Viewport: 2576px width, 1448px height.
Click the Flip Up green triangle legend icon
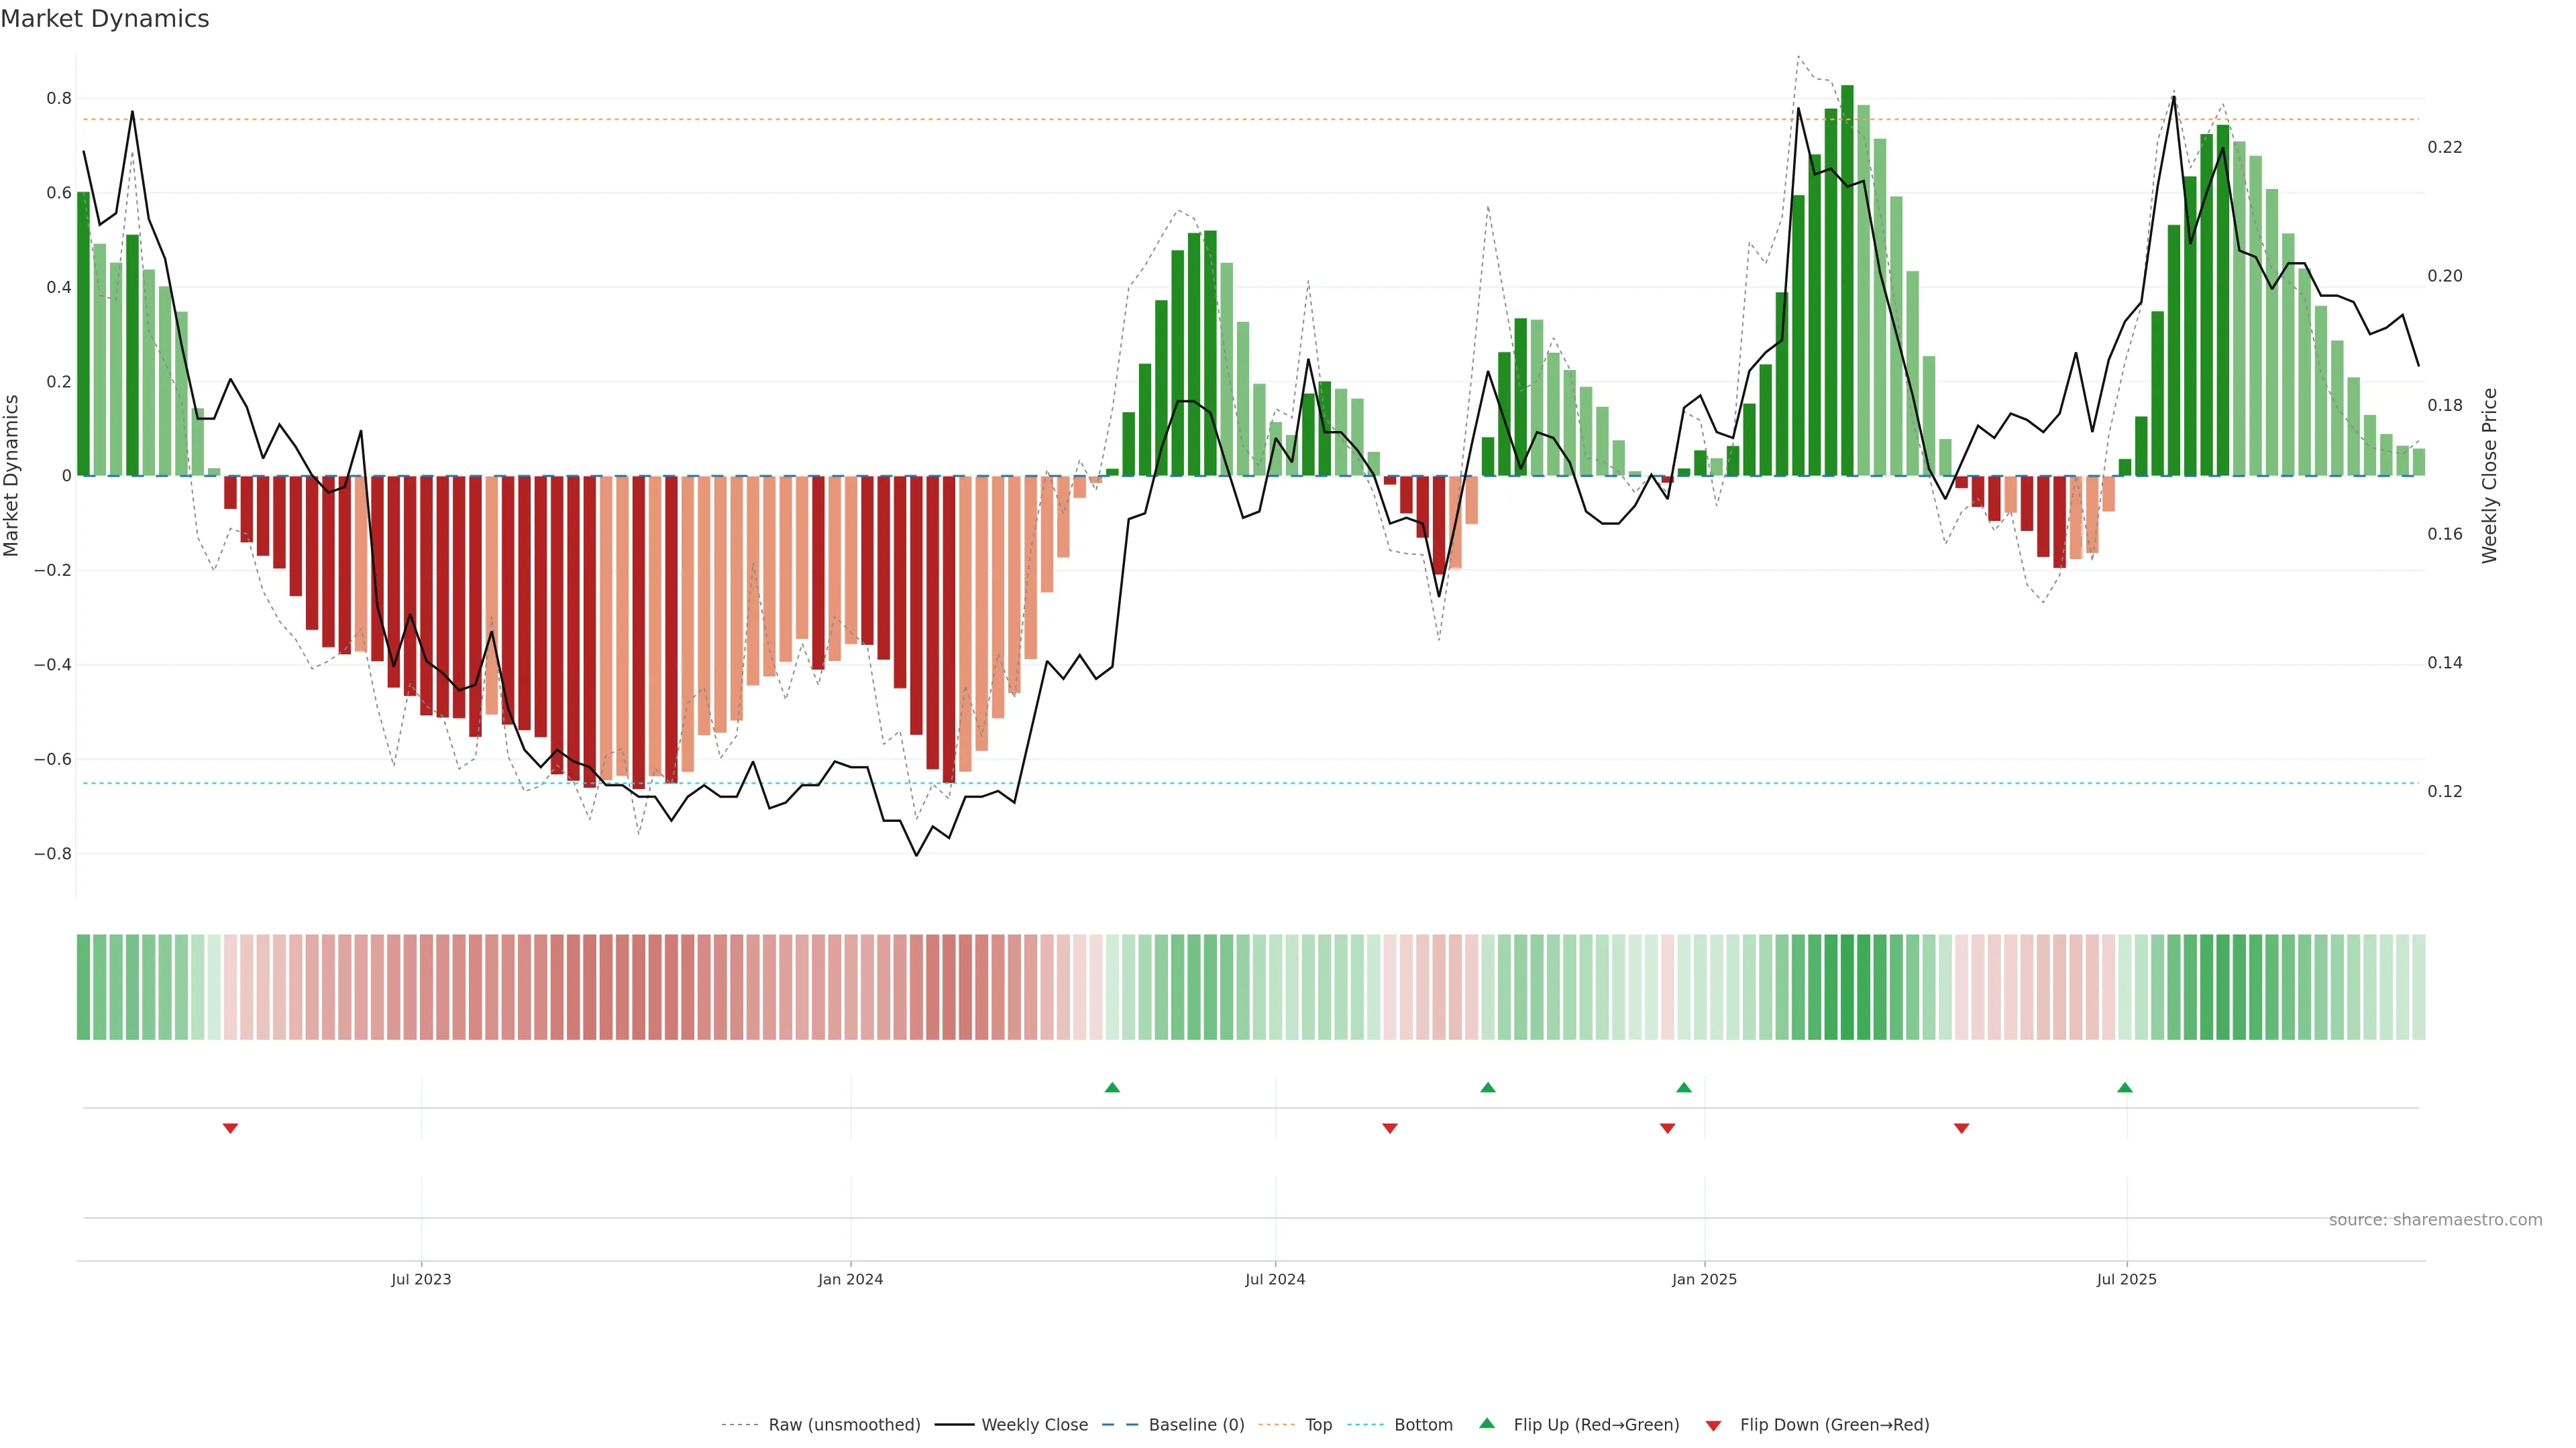click(1487, 1423)
